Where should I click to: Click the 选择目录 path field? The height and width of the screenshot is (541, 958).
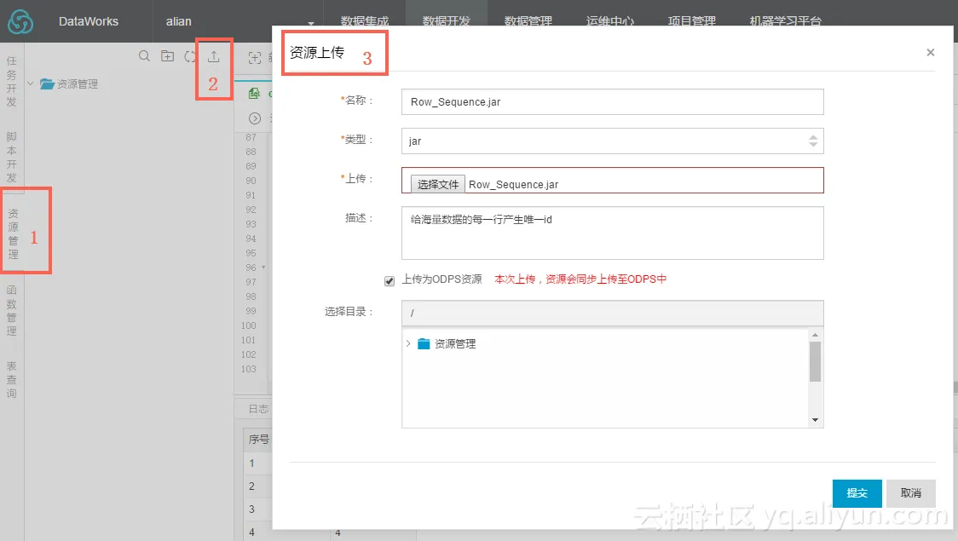click(x=612, y=313)
